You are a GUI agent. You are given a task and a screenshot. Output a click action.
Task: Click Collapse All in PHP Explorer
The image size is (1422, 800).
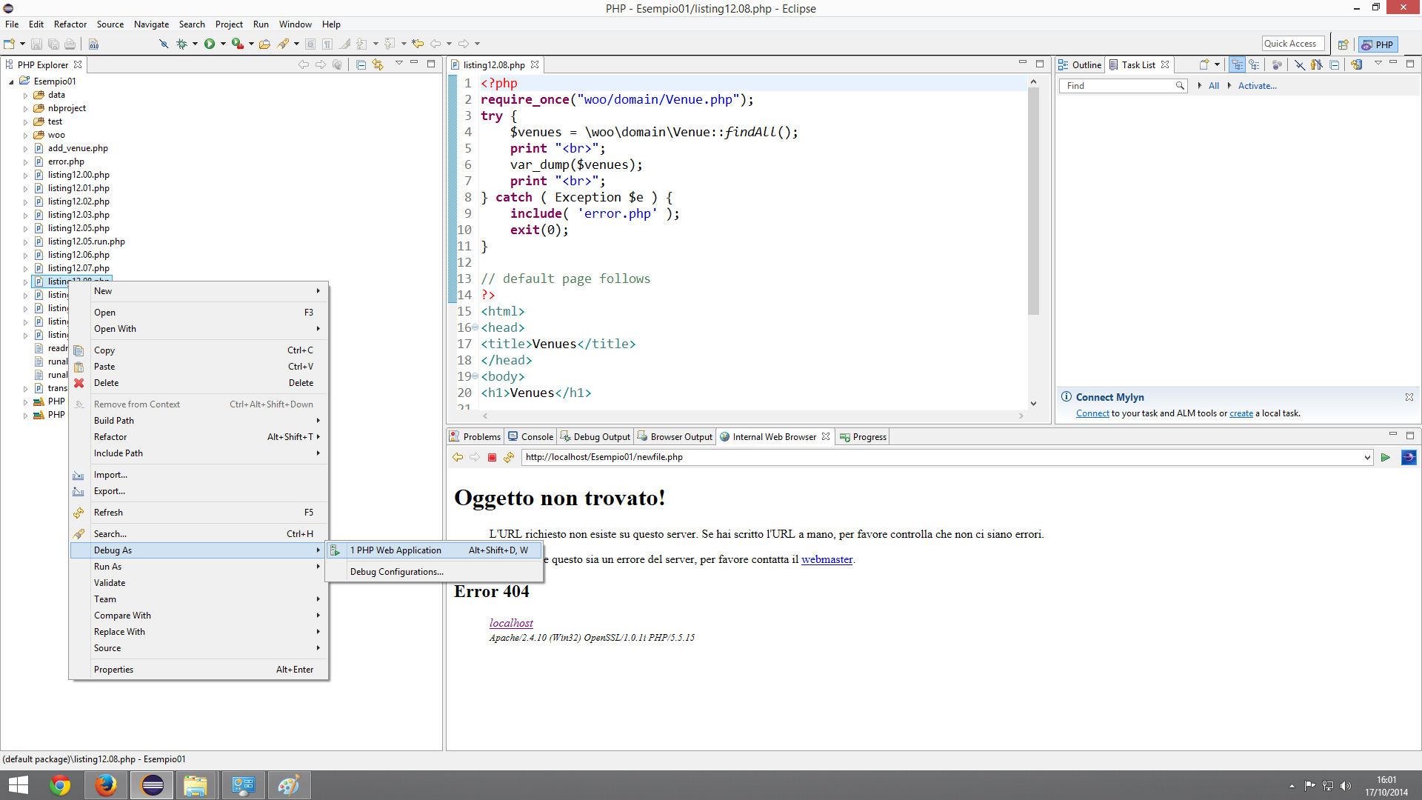tap(361, 65)
